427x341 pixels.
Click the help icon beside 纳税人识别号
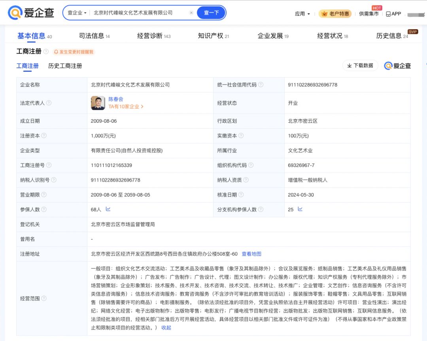tap(54, 180)
